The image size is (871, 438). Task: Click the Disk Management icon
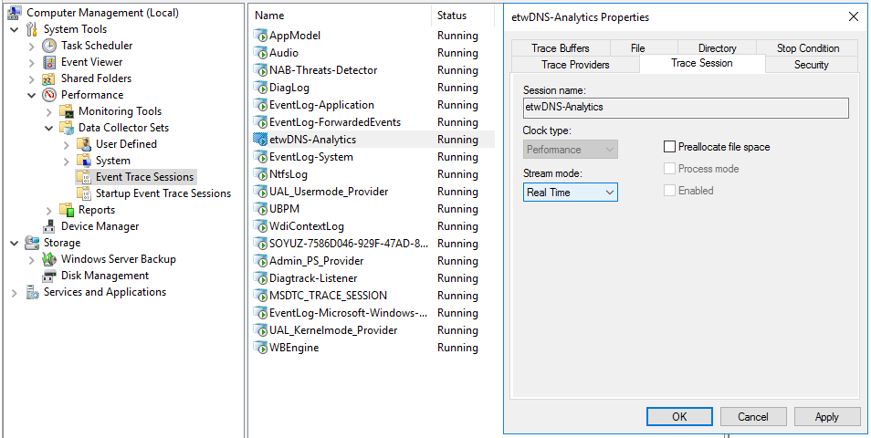pos(49,276)
